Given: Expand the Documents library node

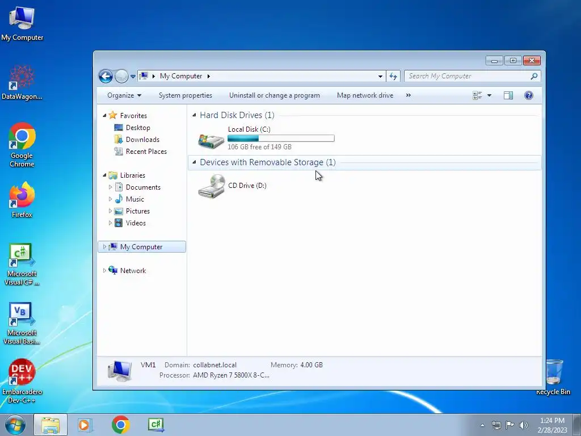Looking at the screenshot, I should [110, 187].
